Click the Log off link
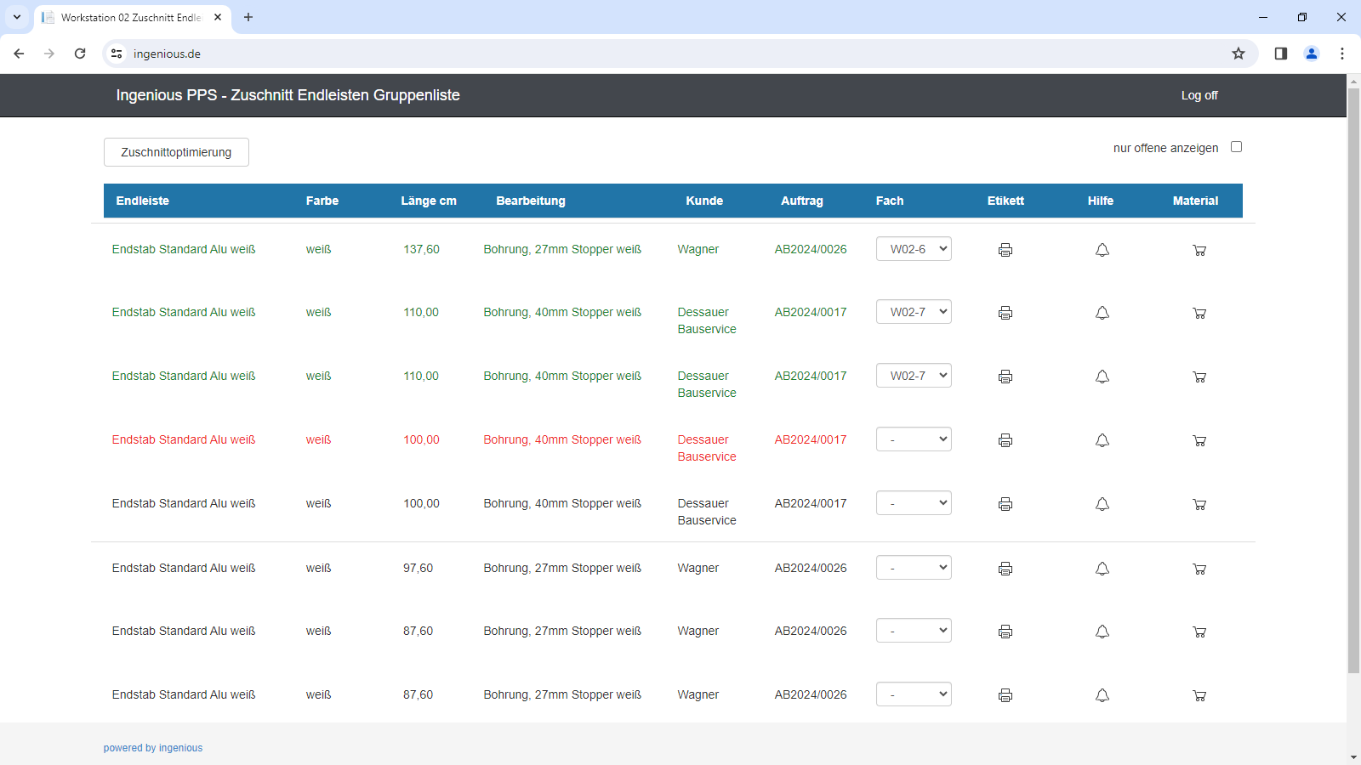1361x765 pixels. click(x=1199, y=95)
